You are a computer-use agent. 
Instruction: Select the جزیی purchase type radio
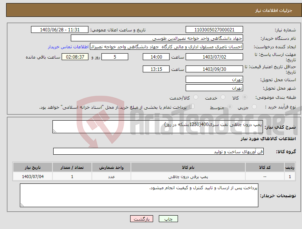pyautogui.click(x=254, y=106)
